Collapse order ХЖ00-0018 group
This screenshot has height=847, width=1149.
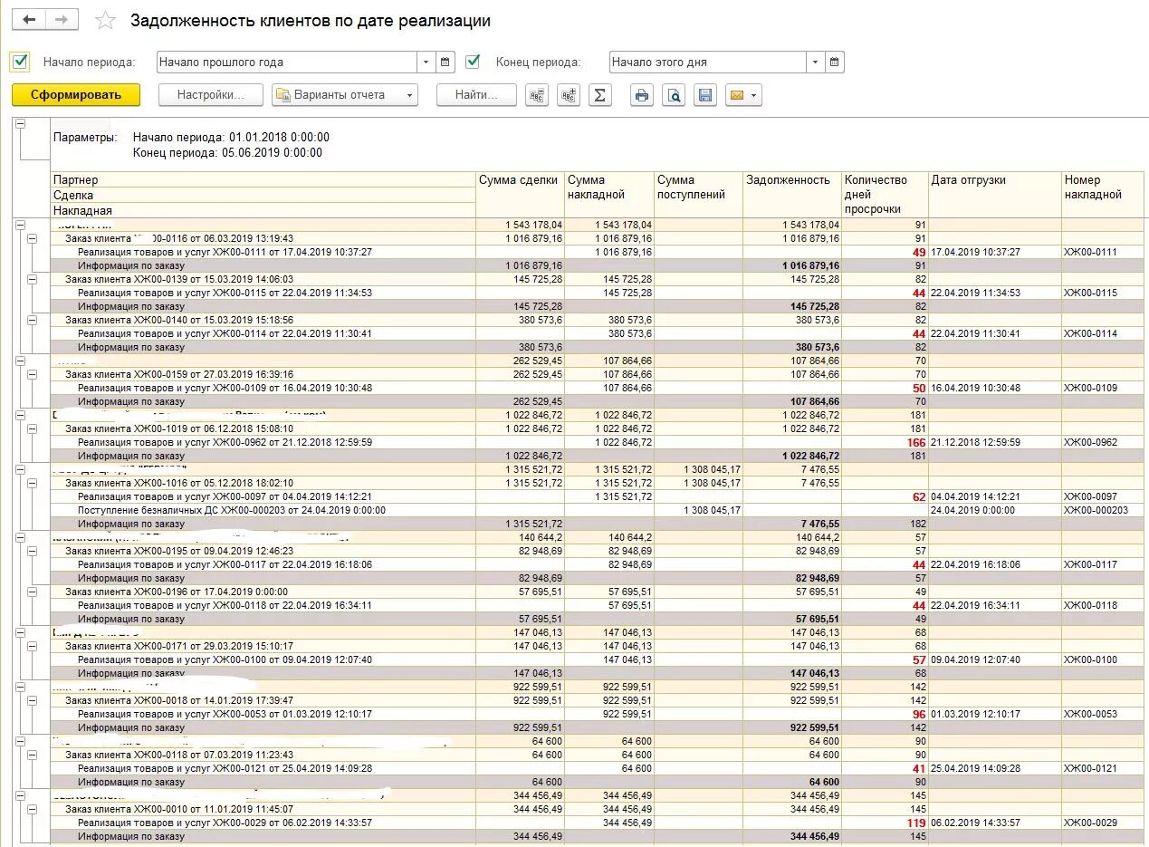tap(32, 700)
